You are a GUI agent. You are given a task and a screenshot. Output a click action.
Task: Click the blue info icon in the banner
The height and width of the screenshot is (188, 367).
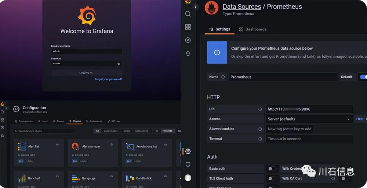coord(217,53)
